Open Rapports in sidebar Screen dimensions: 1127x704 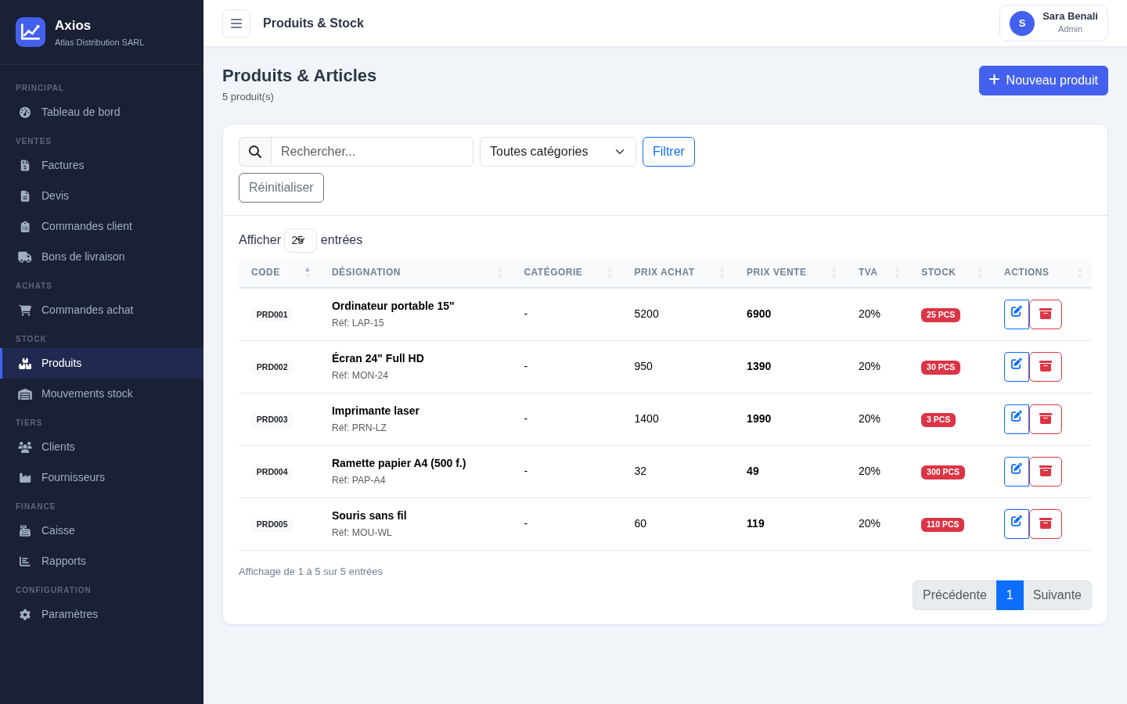(x=102, y=561)
